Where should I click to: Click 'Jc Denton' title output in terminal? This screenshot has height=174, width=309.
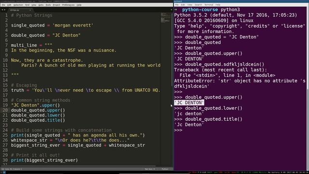[x=189, y=125]
